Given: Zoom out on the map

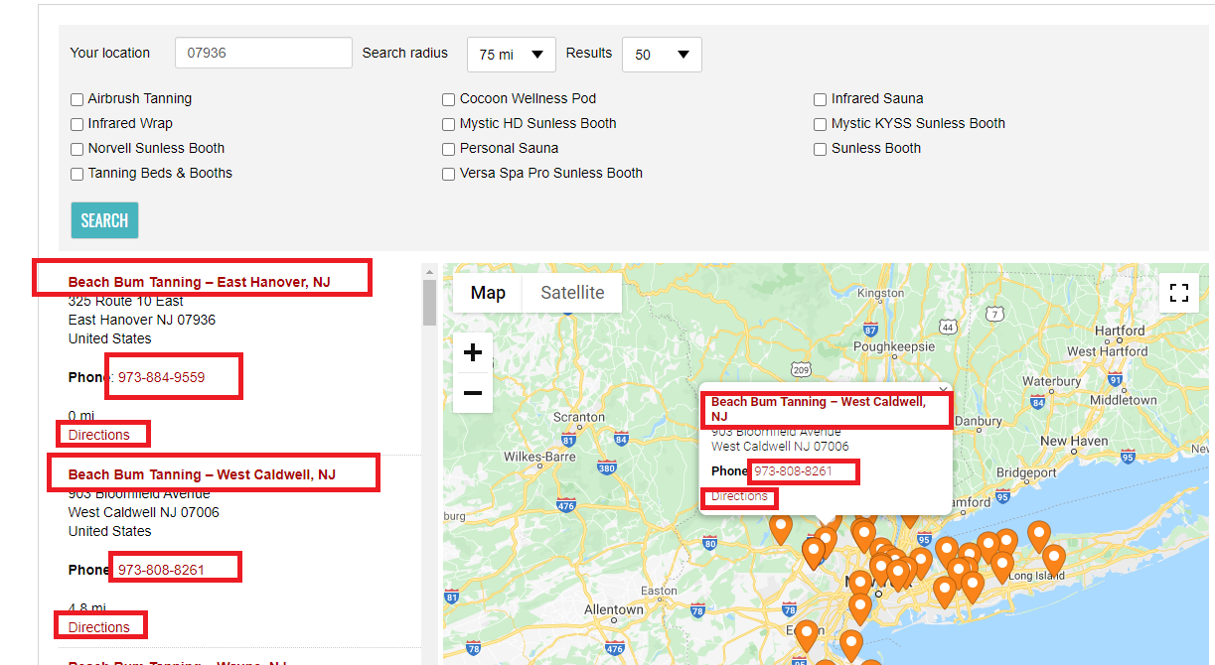Looking at the screenshot, I should [473, 393].
